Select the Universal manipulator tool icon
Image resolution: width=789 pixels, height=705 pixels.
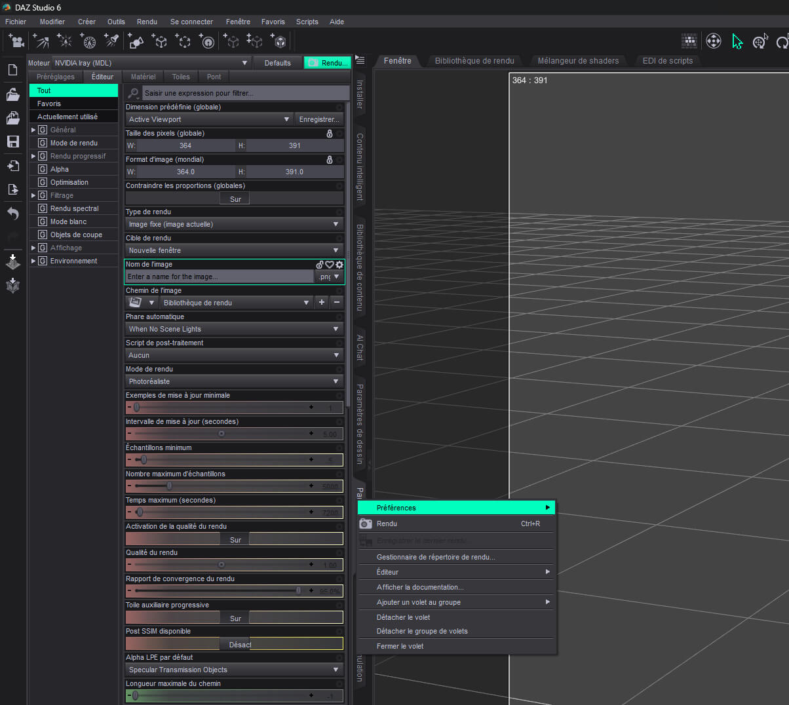(x=713, y=41)
